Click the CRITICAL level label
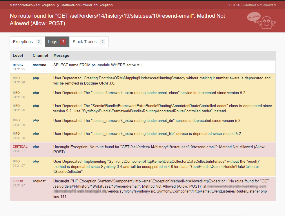 click(x=20, y=147)
